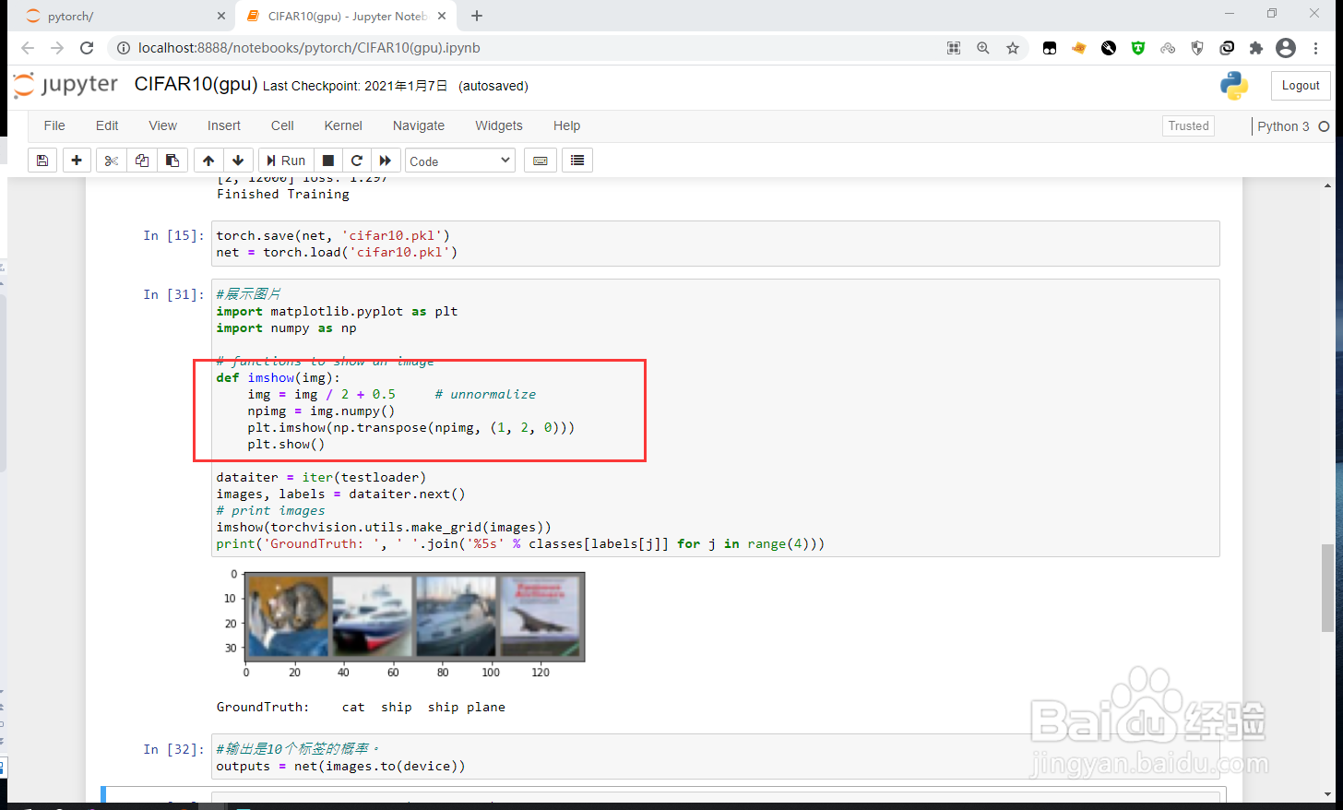Screen dimensions: 1343x810
Task: Click the zoom magnifier icon in address bar
Action: point(983,48)
